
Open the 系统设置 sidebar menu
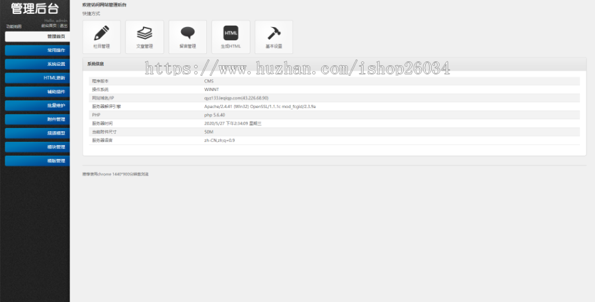click(x=37, y=64)
